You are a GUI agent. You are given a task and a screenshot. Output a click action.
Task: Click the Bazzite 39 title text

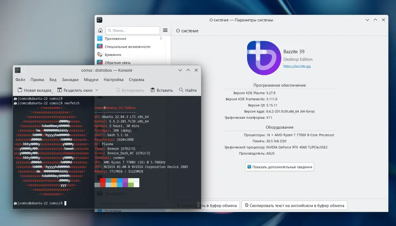(294, 52)
